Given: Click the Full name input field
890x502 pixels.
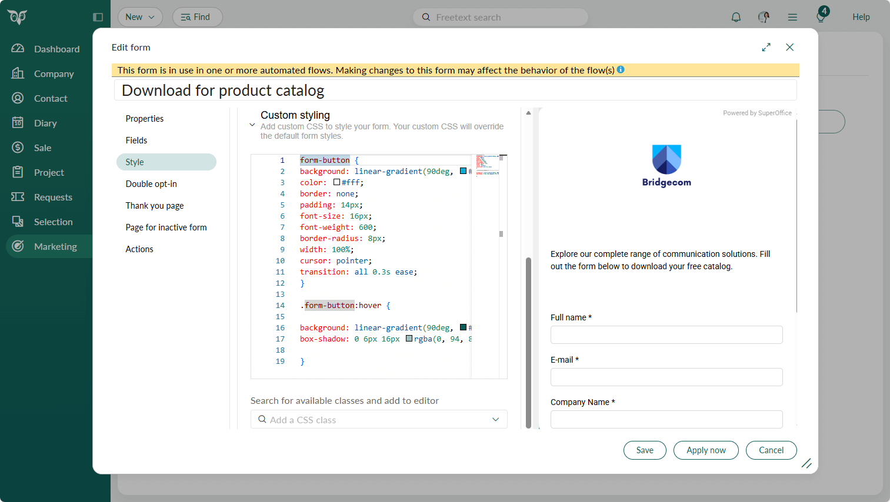Looking at the screenshot, I should [x=666, y=334].
